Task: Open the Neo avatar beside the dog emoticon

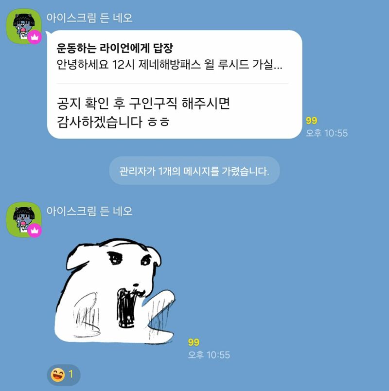Action: point(24,219)
